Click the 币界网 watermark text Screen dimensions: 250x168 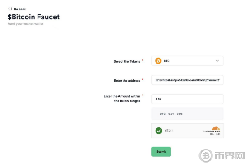point(230,156)
